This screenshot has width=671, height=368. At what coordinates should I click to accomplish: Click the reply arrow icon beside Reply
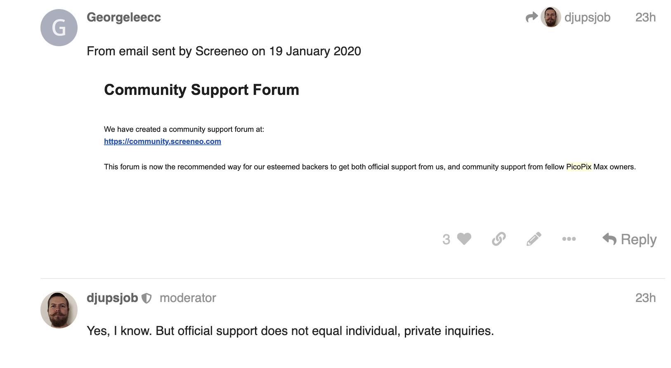pos(610,239)
